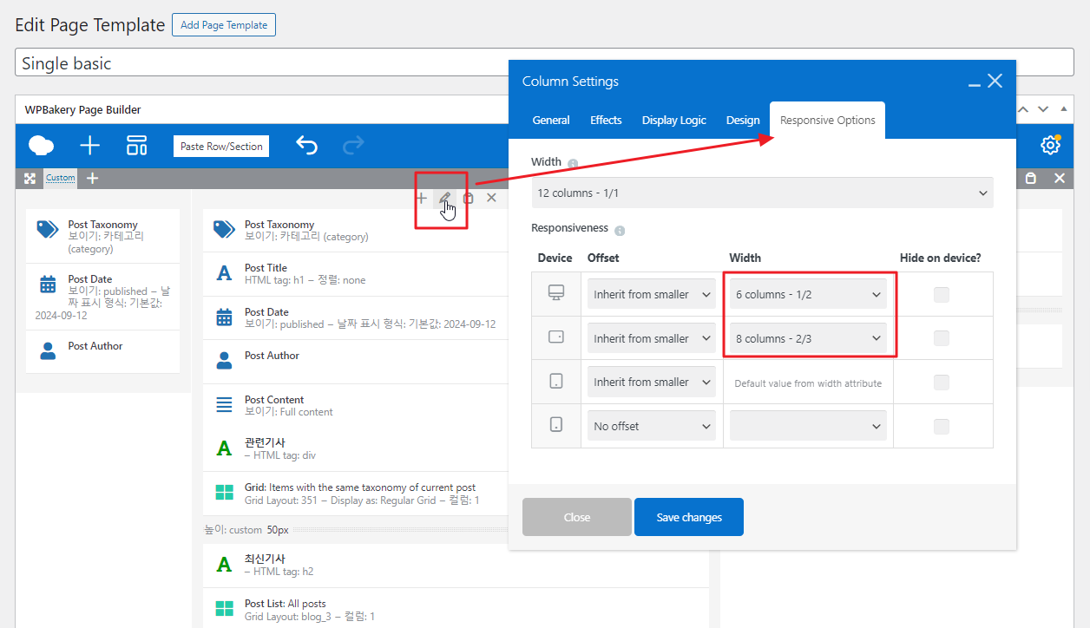Click the Grid element green icon

pyautogui.click(x=224, y=493)
